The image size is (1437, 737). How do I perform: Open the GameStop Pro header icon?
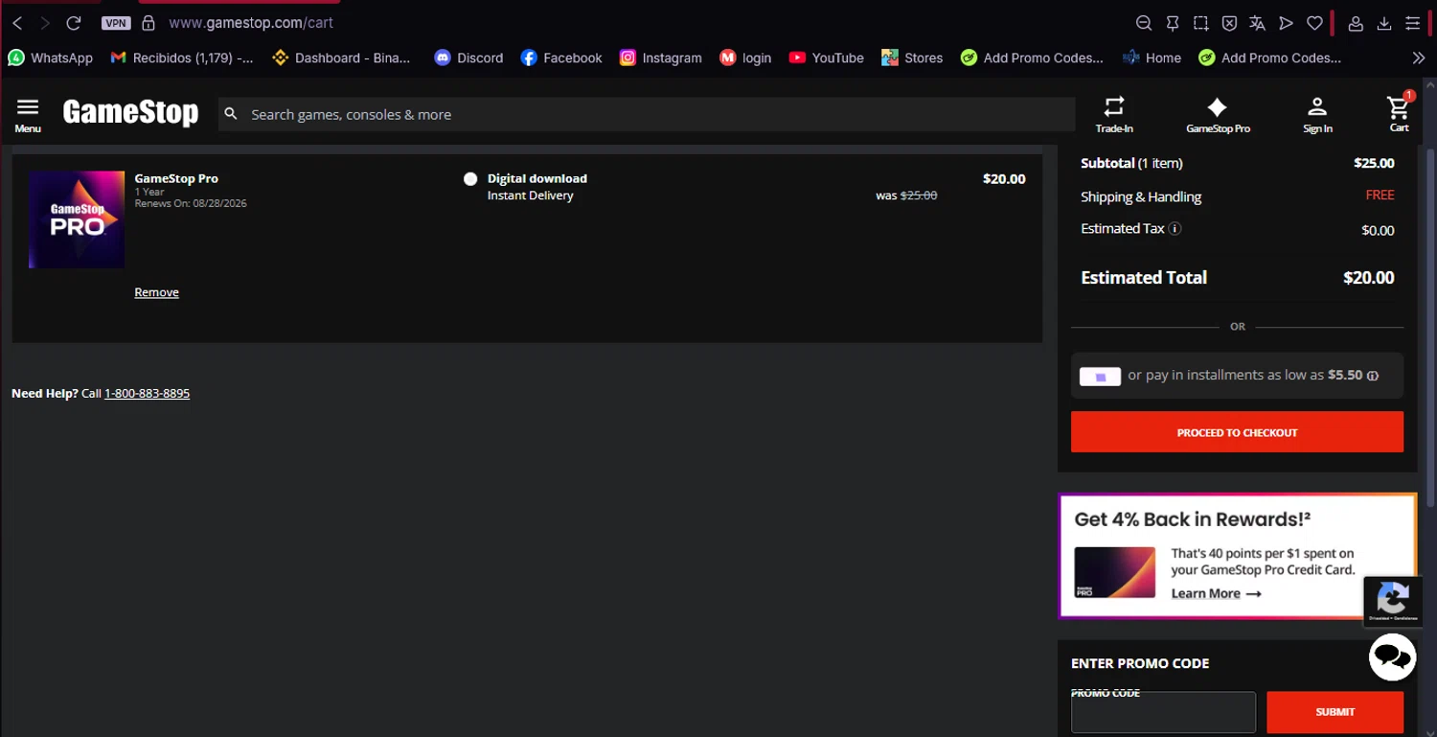coord(1218,114)
